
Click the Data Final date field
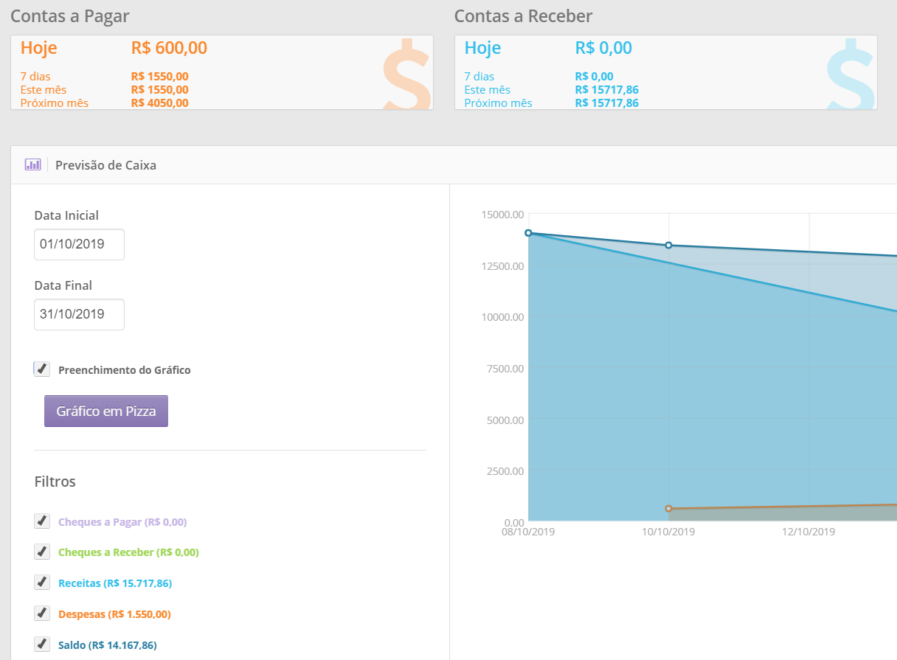79,314
